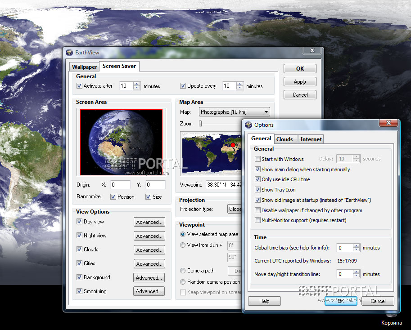The height and width of the screenshot is (330, 411).
Task: Enable Multi-Monitor support checkbox
Action: point(257,220)
